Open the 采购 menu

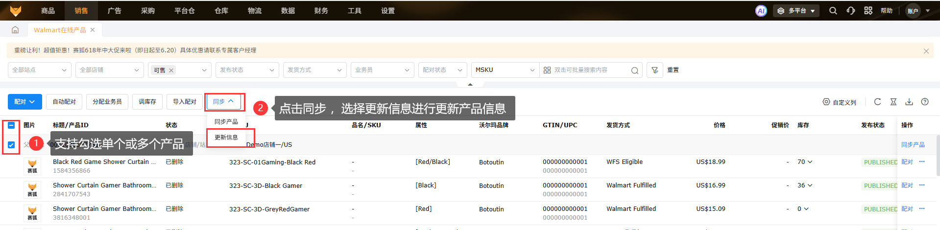(x=148, y=11)
